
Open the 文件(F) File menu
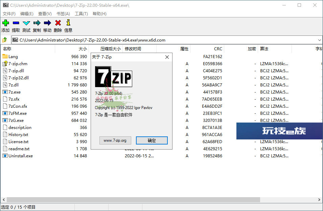[9, 14]
